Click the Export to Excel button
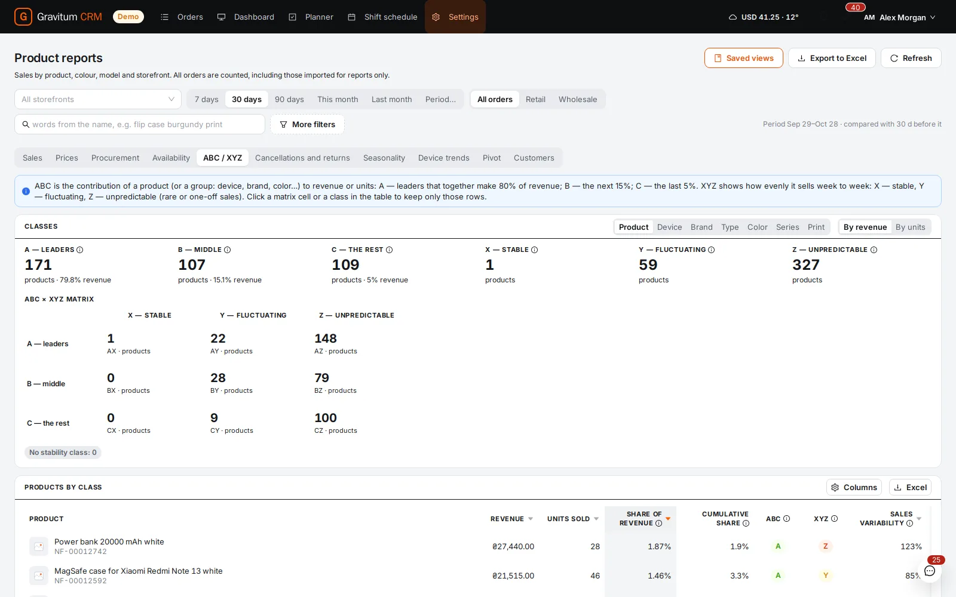This screenshot has height=597, width=956. click(x=832, y=58)
